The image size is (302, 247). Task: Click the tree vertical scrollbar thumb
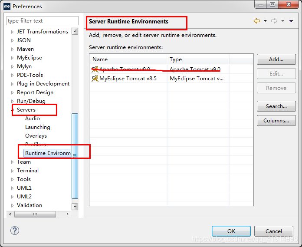pyautogui.click(x=75, y=156)
